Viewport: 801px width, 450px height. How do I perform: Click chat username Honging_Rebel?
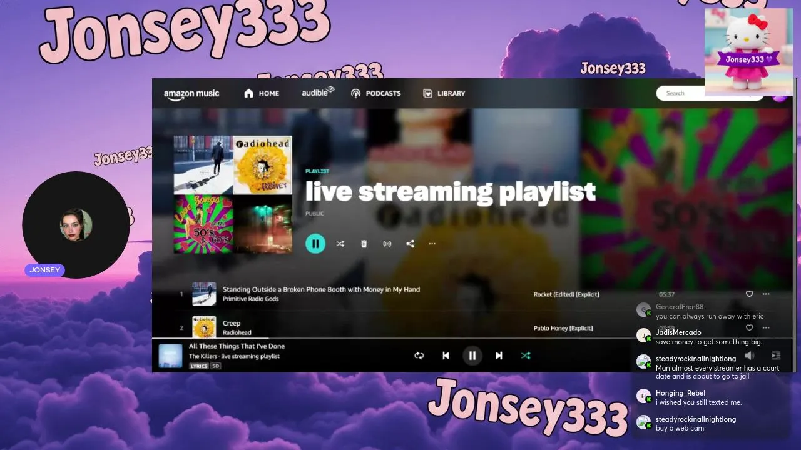[x=680, y=393]
